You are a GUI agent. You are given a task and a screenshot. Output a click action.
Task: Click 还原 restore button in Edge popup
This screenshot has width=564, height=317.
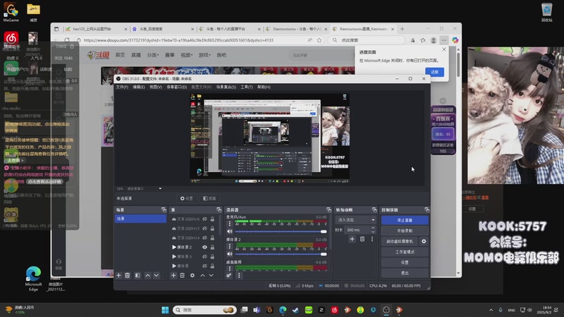click(434, 72)
